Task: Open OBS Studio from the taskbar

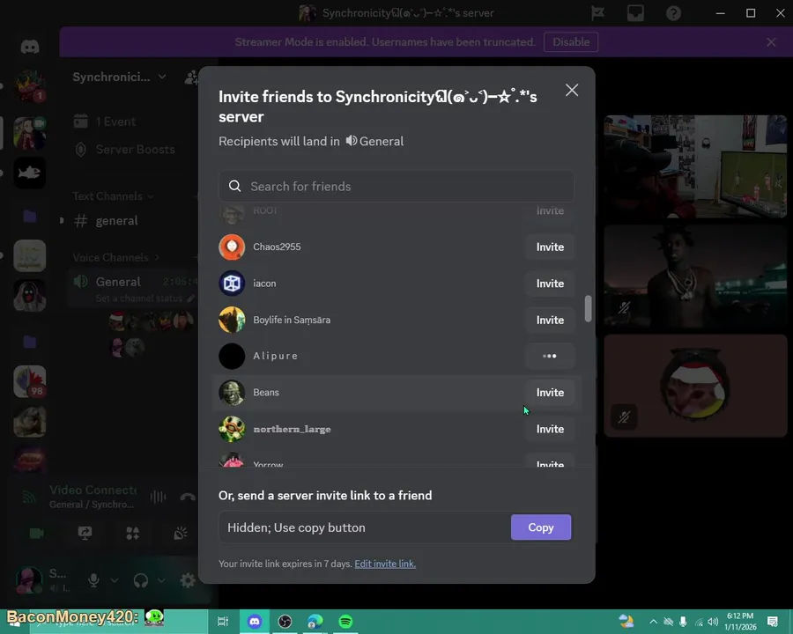Action: click(x=285, y=622)
